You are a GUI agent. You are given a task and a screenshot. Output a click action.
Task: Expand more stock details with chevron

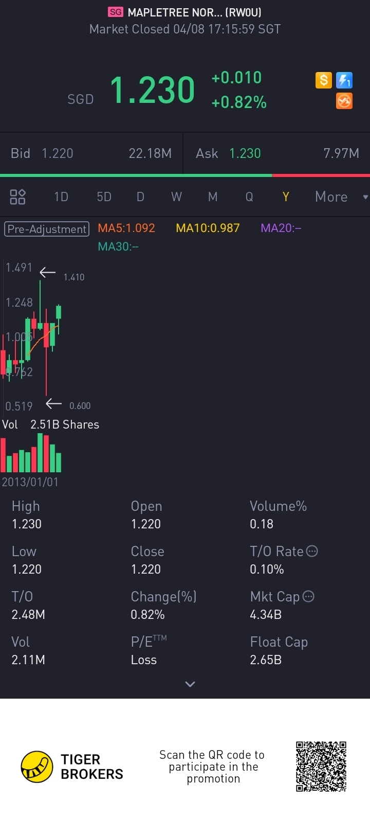(x=190, y=684)
